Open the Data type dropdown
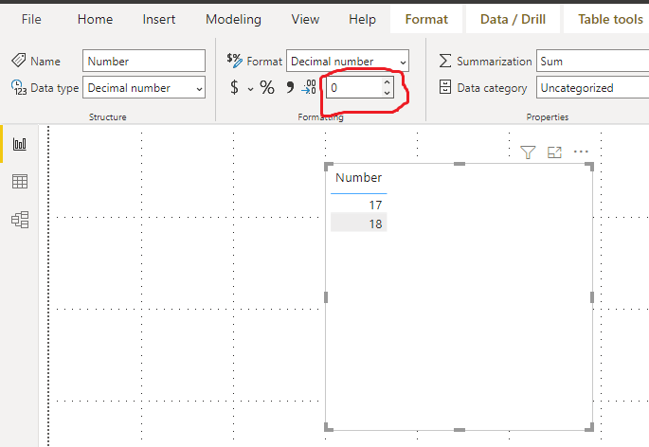 (x=144, y=87)
